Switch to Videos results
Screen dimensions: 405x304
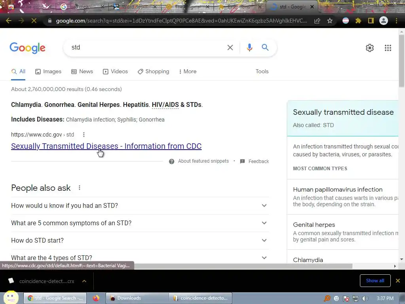[x=115, y=72]
